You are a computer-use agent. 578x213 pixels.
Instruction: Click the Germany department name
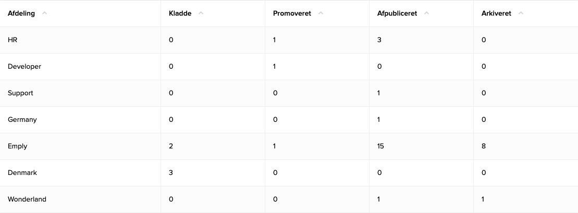pos(22,120)
